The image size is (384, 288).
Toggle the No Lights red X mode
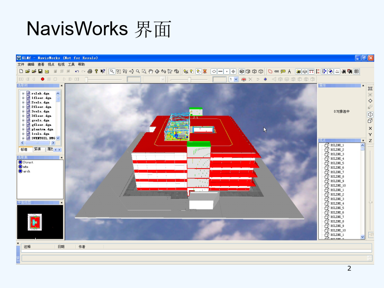click(x=205, y=71)
